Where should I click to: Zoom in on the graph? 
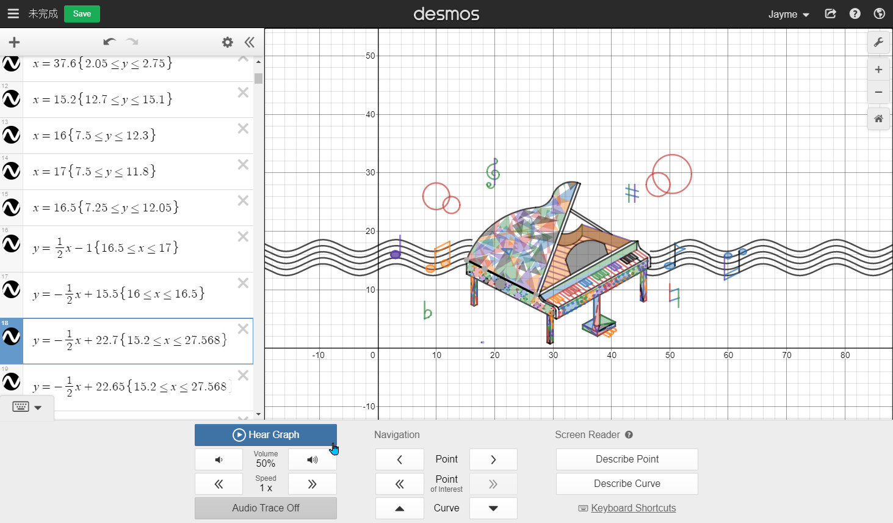click(878, 70)
